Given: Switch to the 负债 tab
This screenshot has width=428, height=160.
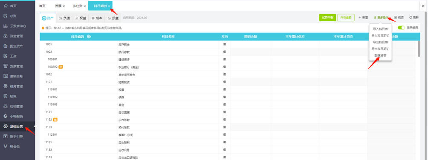Looking at the screenshot, I should point(64,18).
